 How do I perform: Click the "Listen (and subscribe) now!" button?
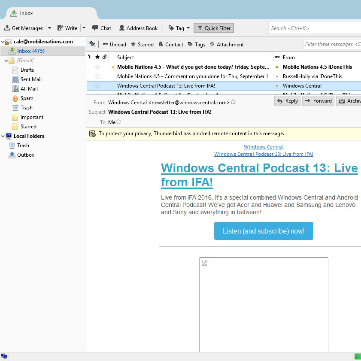click(x=263, y=231)
